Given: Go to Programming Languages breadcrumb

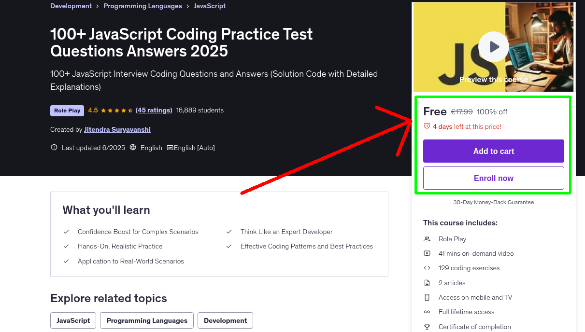Looking at the screenshot, I should [x=143, y=6].
